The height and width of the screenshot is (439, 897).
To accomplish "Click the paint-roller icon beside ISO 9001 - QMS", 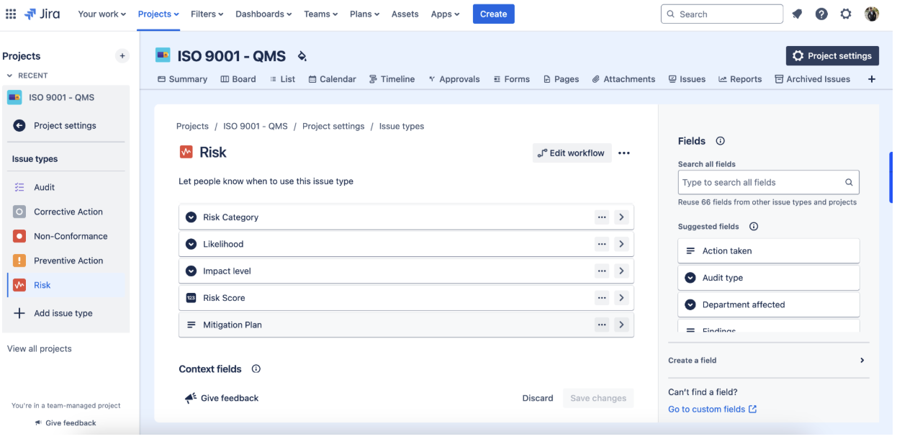I will pos(302,55).
